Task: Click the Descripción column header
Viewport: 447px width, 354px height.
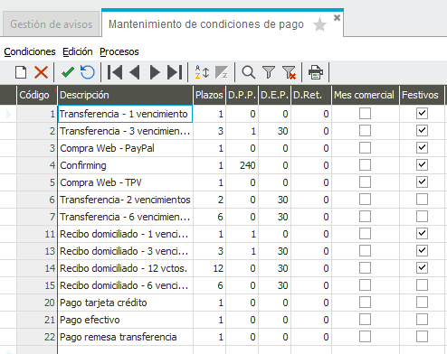Action: click(125, 95)
